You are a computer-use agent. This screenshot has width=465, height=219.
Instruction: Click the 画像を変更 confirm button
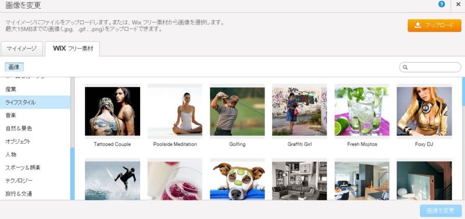pos(441,211)
